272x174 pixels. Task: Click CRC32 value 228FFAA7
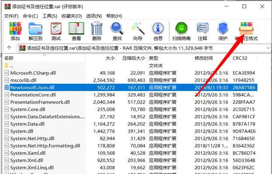tap(244, 102)
